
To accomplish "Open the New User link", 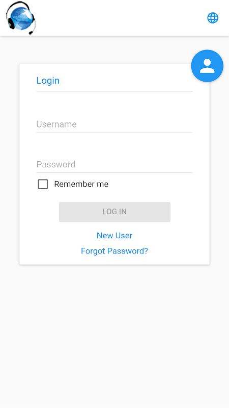I will [x=114, y=235].
